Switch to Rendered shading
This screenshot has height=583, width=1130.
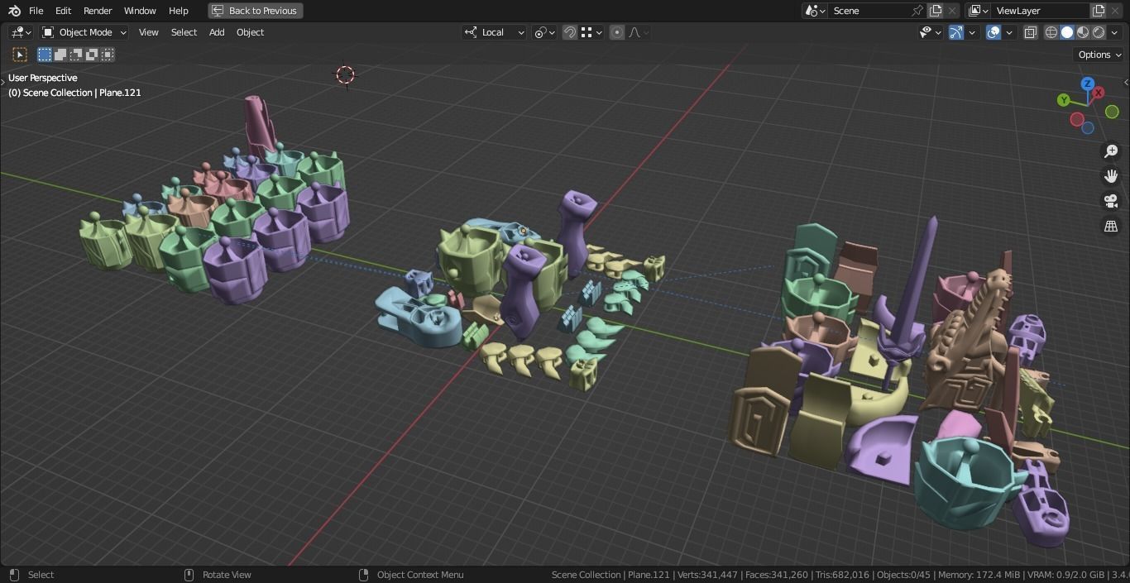(1099, 32)
